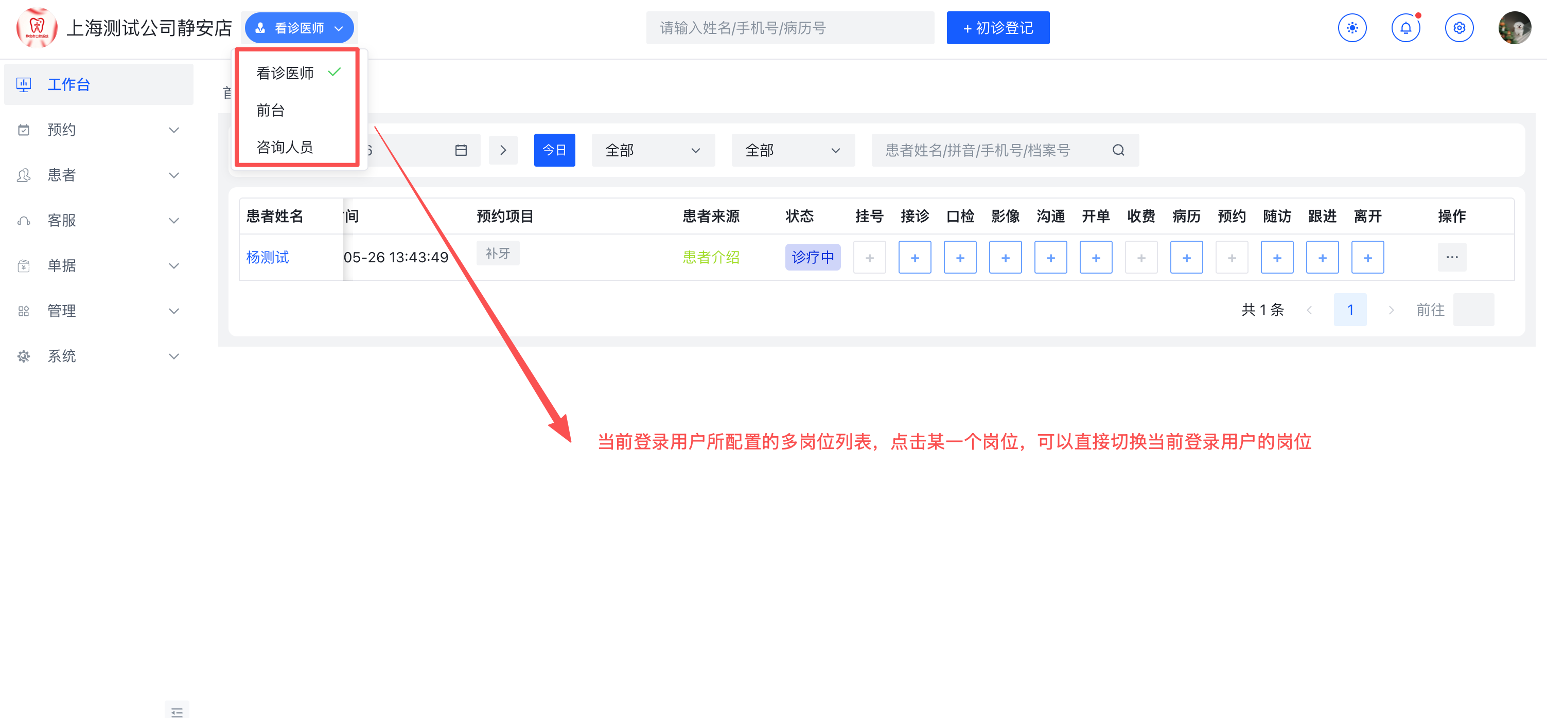Click the 补牙 project tag
This screenshot has height=718, width=1547.
tap(497, 254)
